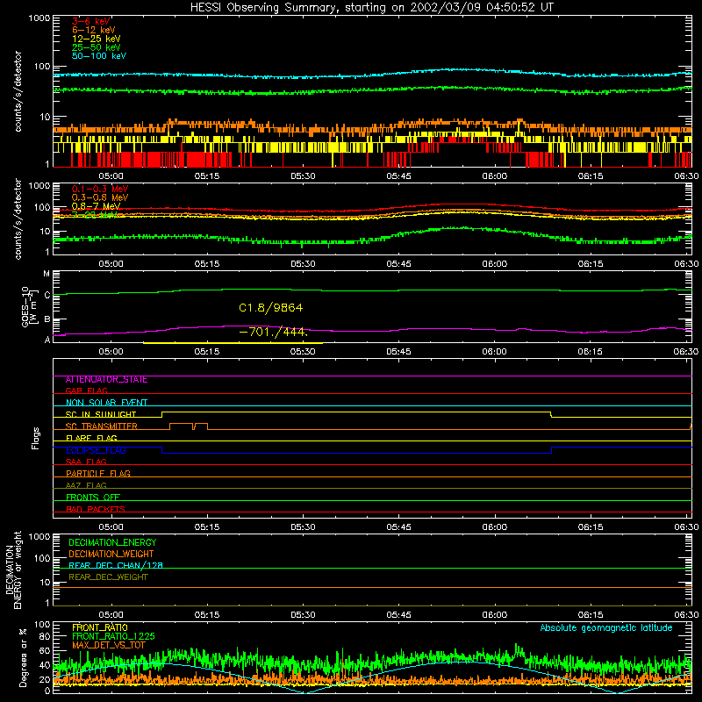Click the BAD_PACKETS flag label
702x702 pixels.
tap(96, 509)
